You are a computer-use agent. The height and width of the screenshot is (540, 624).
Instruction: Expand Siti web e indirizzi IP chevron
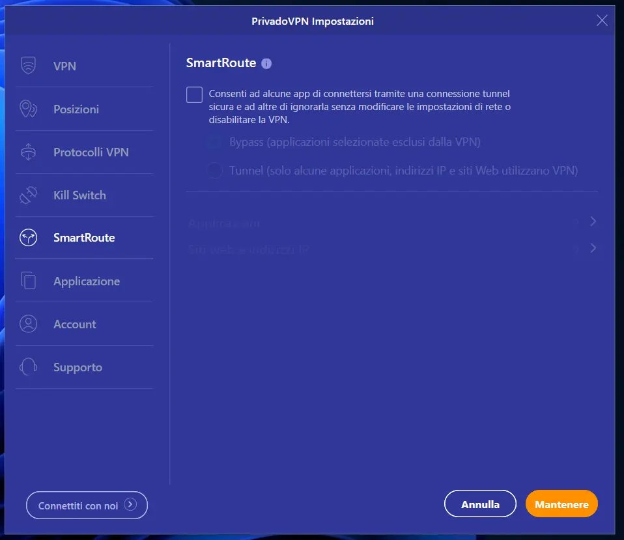(593, 248)
